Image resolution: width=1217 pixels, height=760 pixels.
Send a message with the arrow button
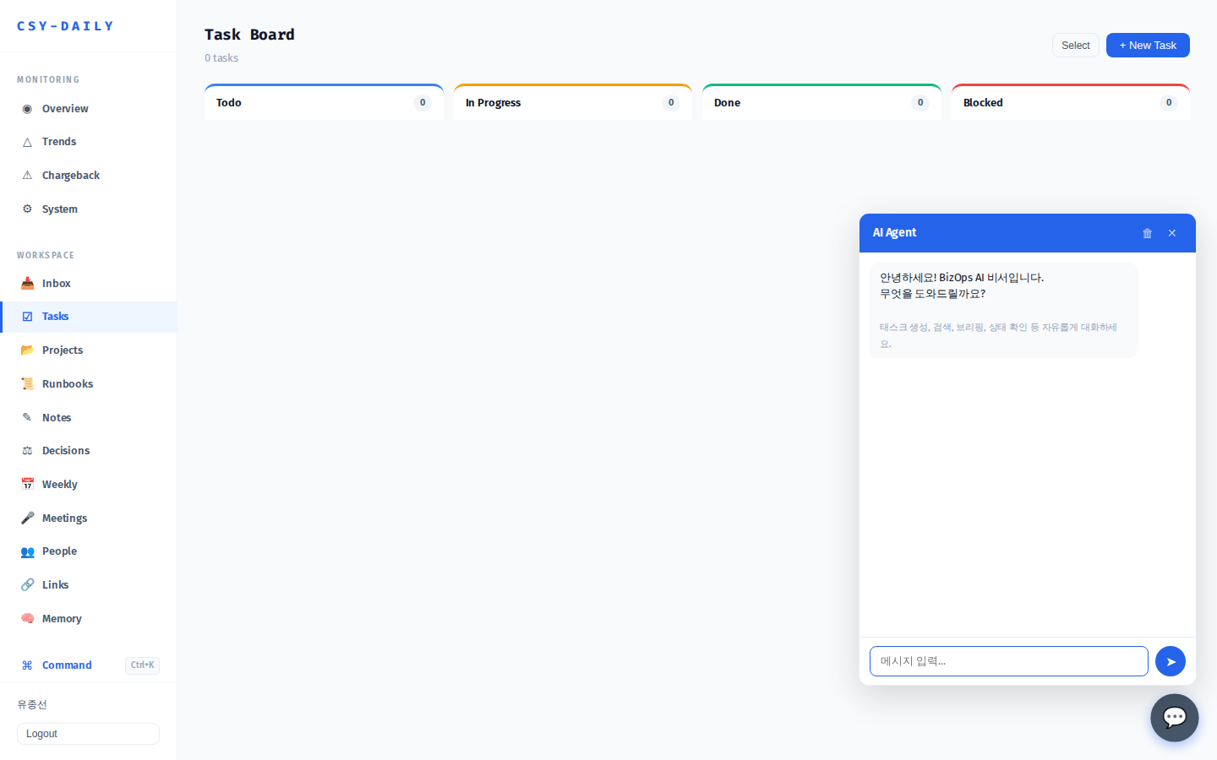1171,661
